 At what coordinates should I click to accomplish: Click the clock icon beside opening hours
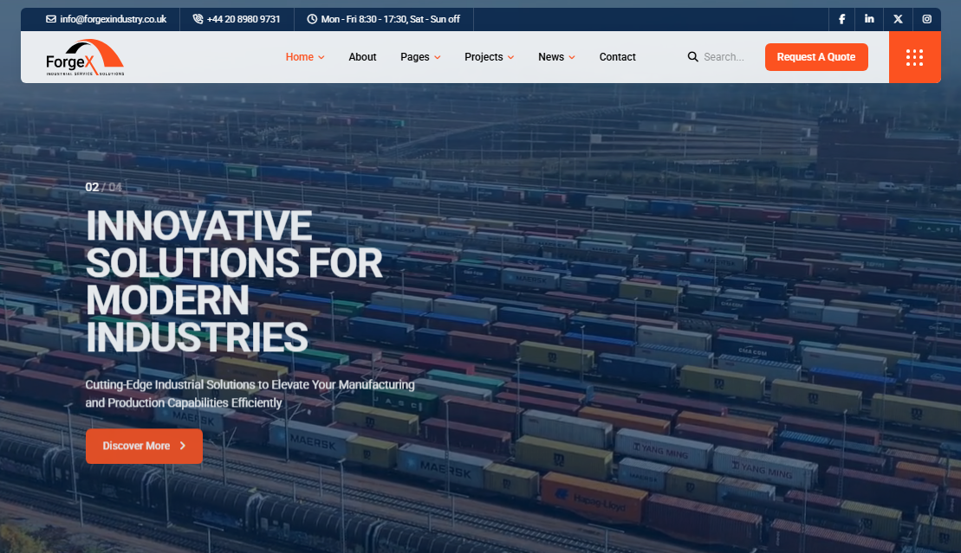tap(312, 19)
